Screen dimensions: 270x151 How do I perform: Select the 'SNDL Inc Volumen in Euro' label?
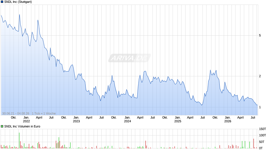pyautogui.click(x=22, y=126)
